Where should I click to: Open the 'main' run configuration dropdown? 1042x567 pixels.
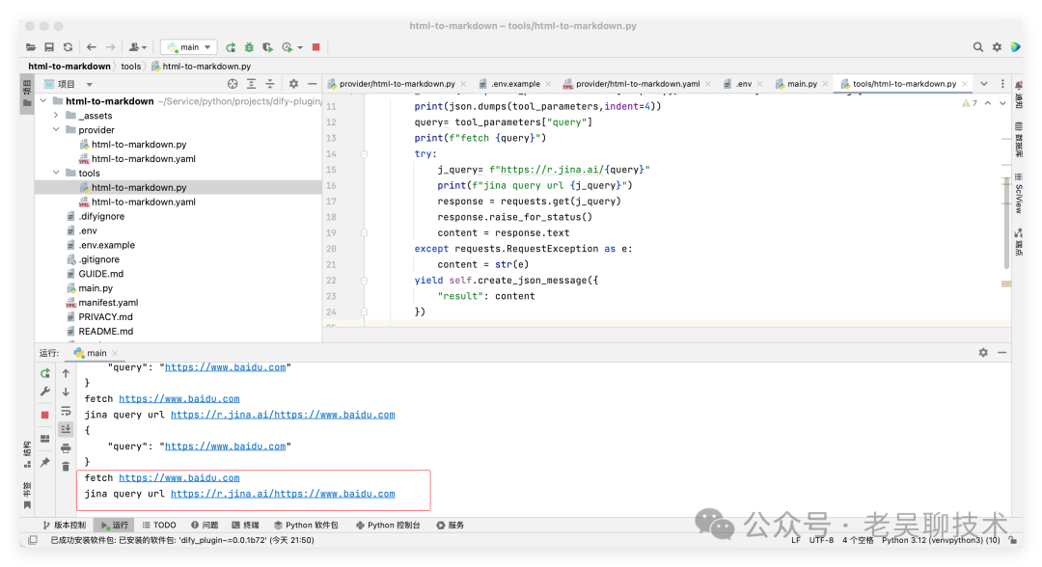point(189,47)
